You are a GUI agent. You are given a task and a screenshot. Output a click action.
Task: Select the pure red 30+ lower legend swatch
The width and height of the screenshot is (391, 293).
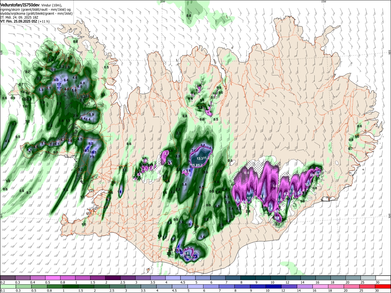pos(383,286)
